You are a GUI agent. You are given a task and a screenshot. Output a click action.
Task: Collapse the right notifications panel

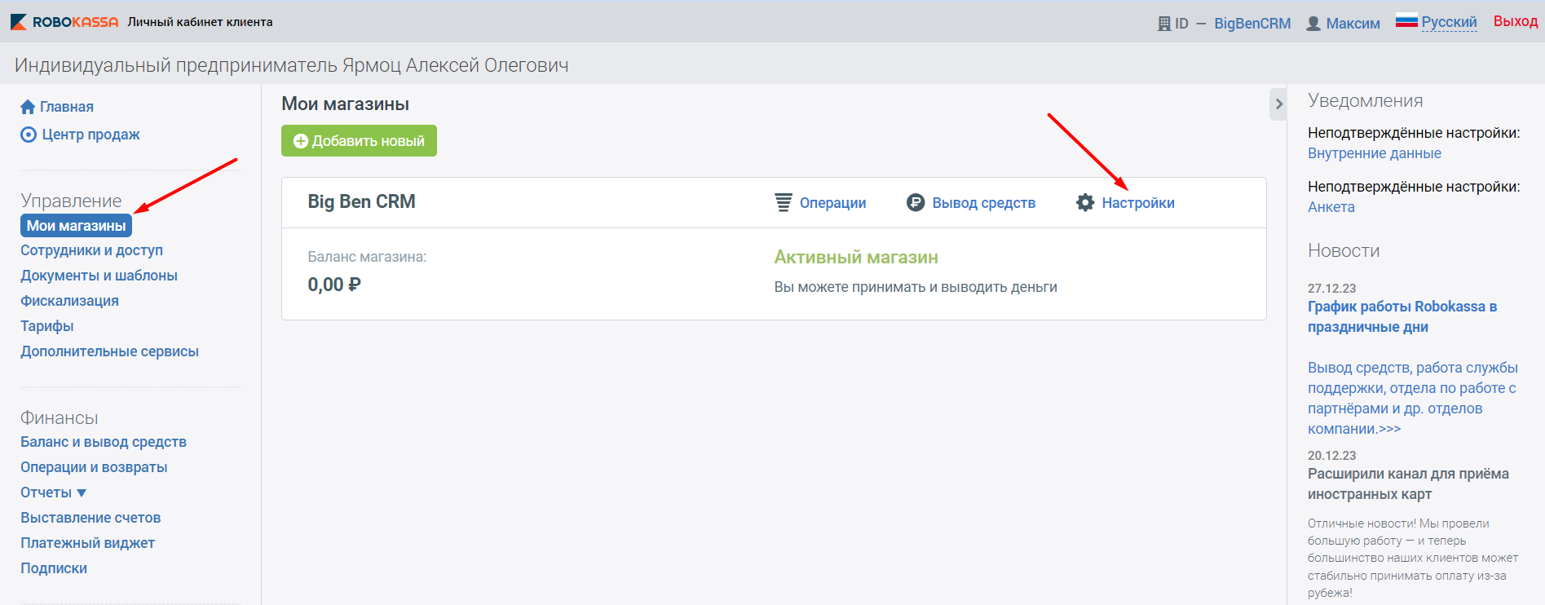coord(1278,104)
